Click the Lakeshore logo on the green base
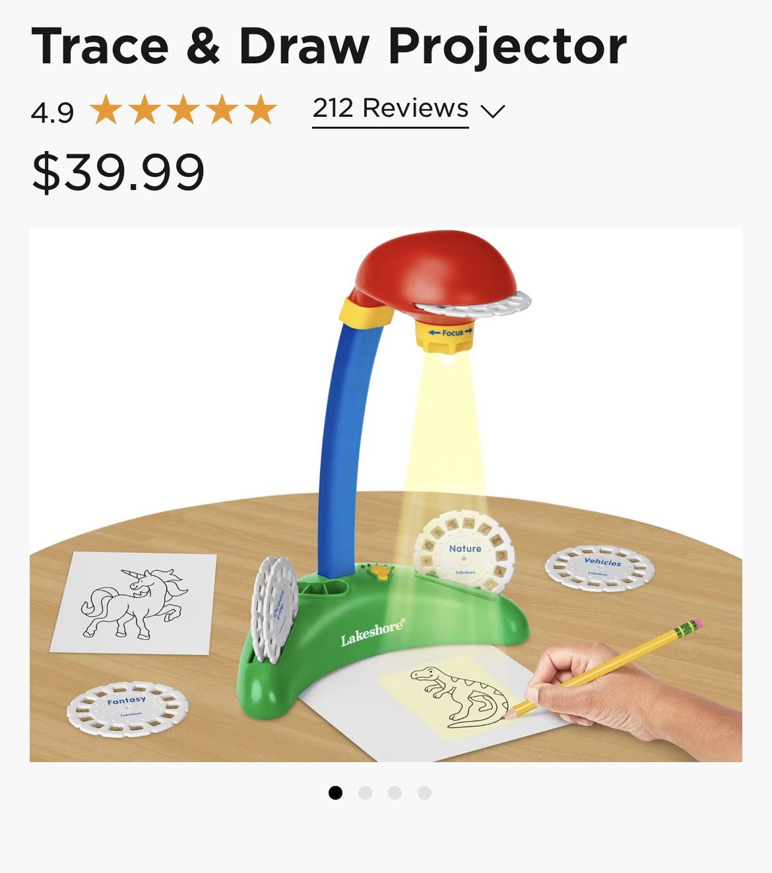 pos(373,631)
